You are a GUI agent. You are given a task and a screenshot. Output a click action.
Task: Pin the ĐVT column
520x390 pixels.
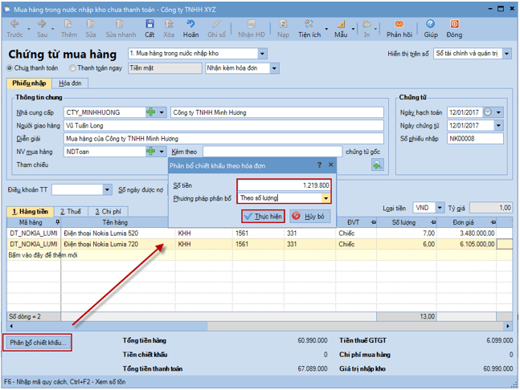[374, 222]
